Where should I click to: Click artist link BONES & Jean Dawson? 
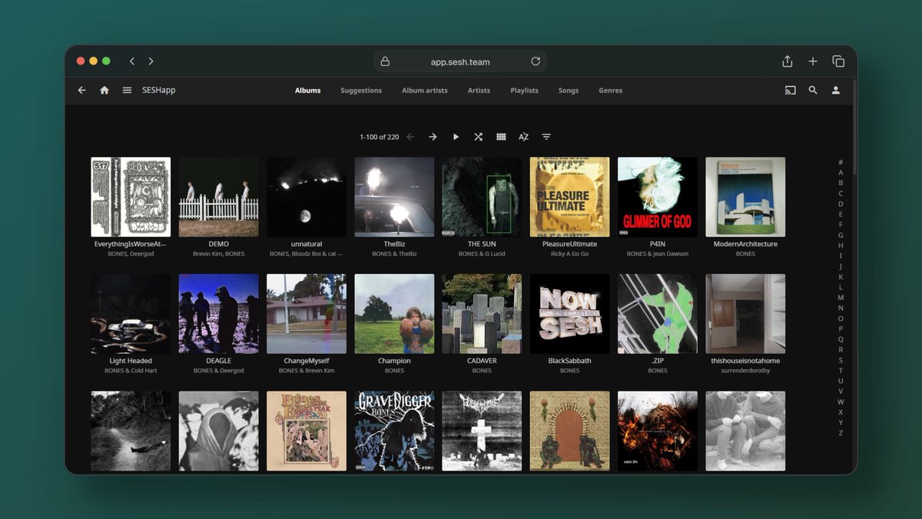(x=658, y=253)
